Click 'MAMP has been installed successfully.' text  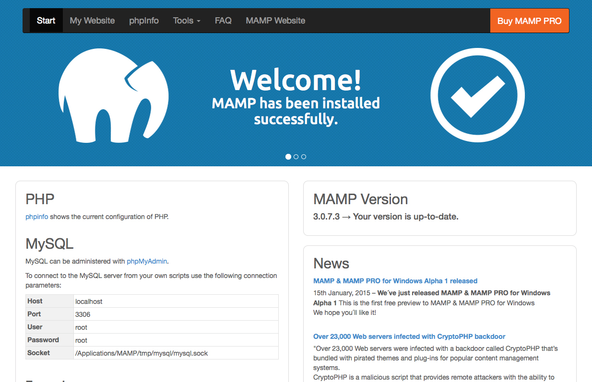pyautogui.click(x=296, y=111)
